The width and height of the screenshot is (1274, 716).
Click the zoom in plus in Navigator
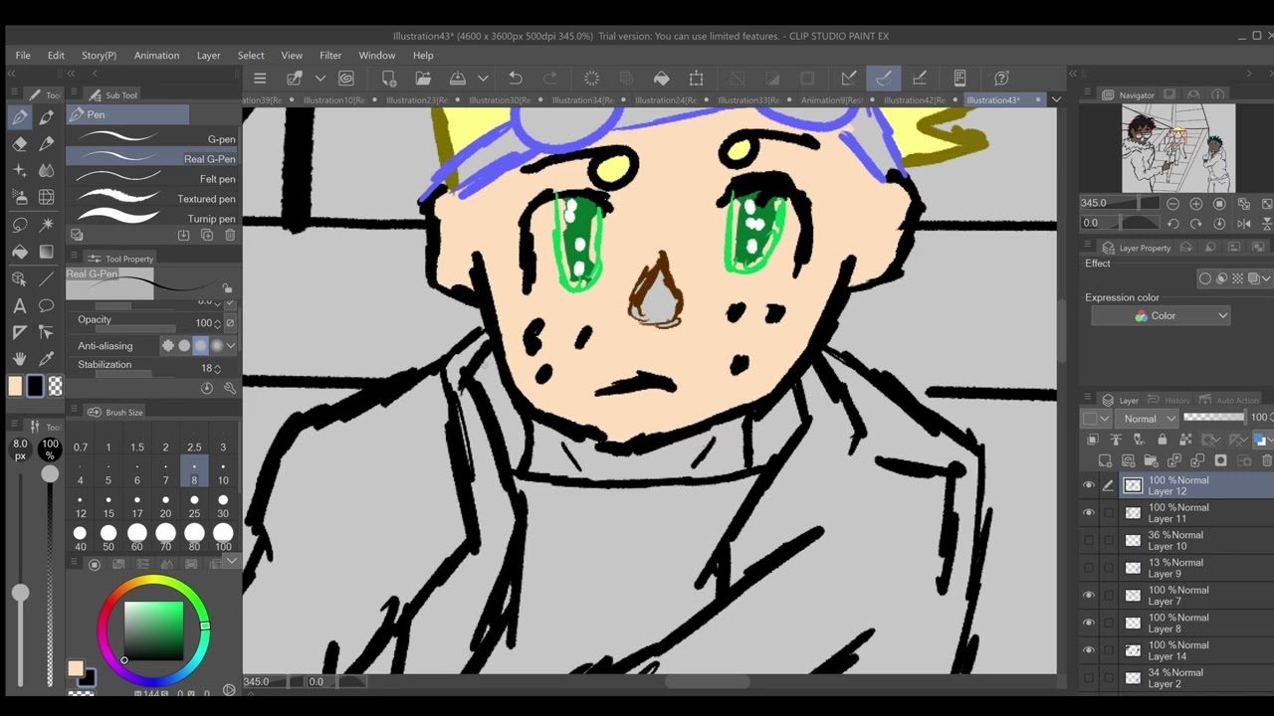pyautogui.click(x=1196, y=204)
